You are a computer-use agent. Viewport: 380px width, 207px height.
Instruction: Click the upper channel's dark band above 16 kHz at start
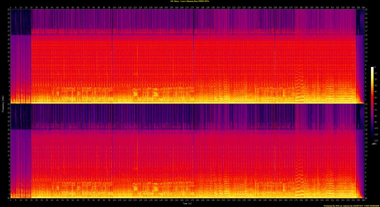pyautogui.click(x=20, y=21)
